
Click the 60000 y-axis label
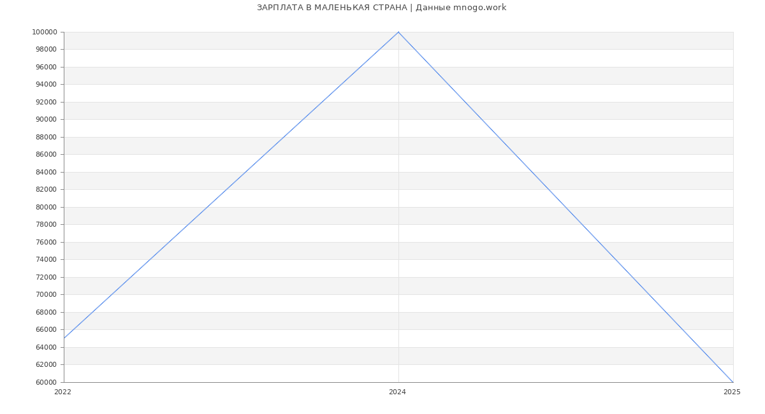point(46,382)
